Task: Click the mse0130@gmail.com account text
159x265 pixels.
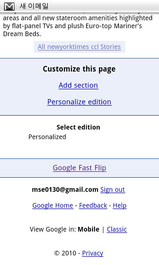Action: 65,189
